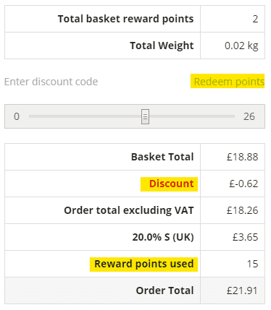Click the Order Total label

(x=164, y=290)
